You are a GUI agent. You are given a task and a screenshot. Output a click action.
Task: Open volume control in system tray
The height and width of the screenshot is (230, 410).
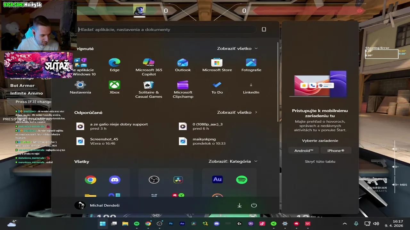point(376,224)
